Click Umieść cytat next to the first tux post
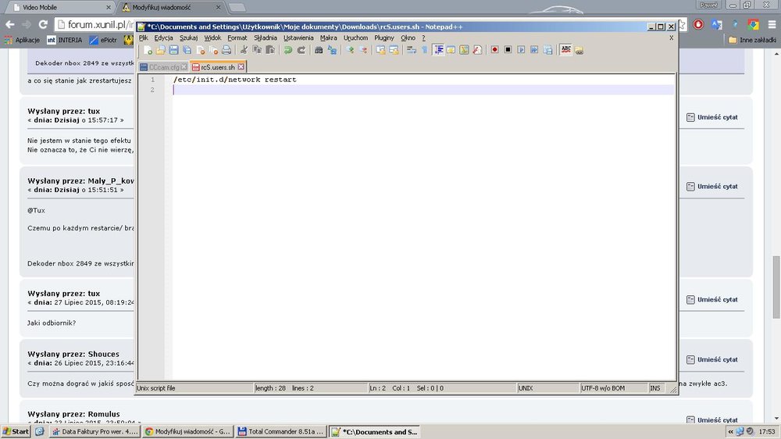Screen dimensions: 781x439 (717, 118)
